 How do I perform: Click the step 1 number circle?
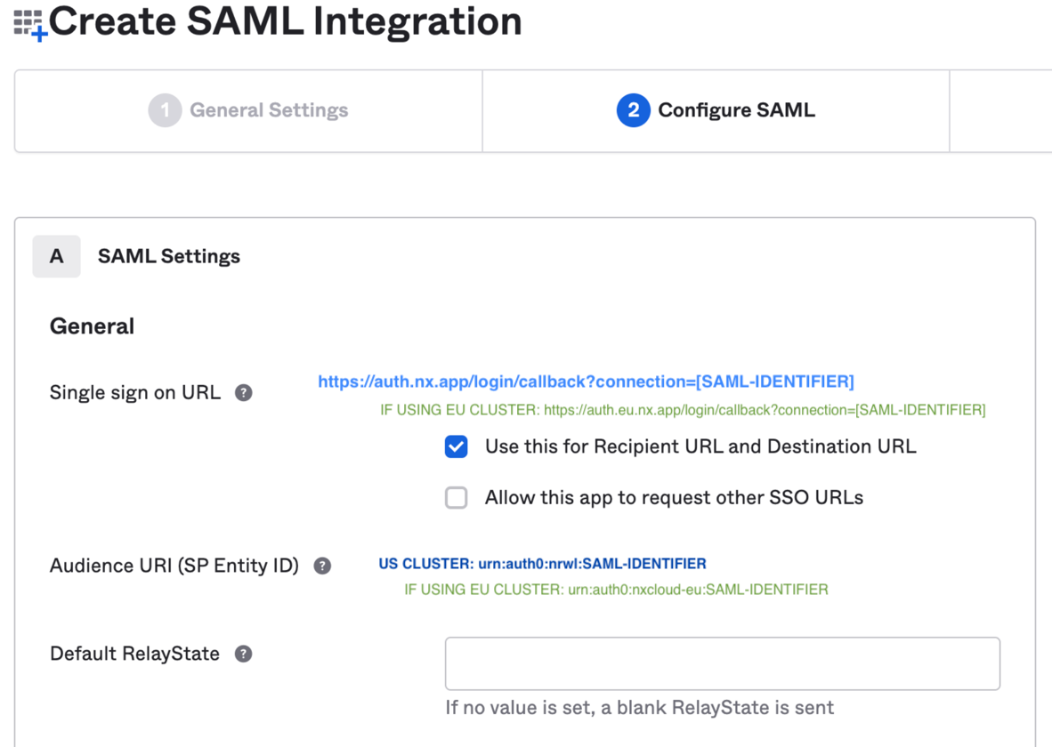pos(165,110)
